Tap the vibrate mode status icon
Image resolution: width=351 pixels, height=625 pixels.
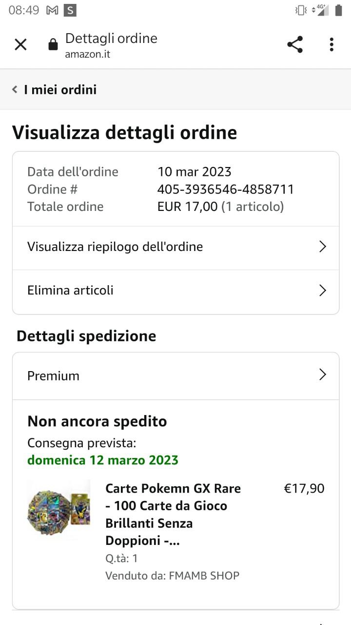(x=301, y=10)
